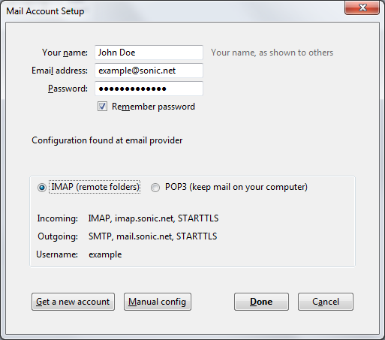Click the Outgoing mail.sonic.net server line

(x=128, y=236)
